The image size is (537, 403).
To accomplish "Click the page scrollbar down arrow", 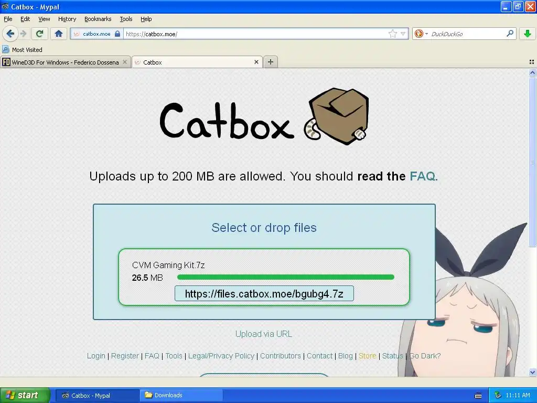I will pyautogui.click(x=532, y=372).
